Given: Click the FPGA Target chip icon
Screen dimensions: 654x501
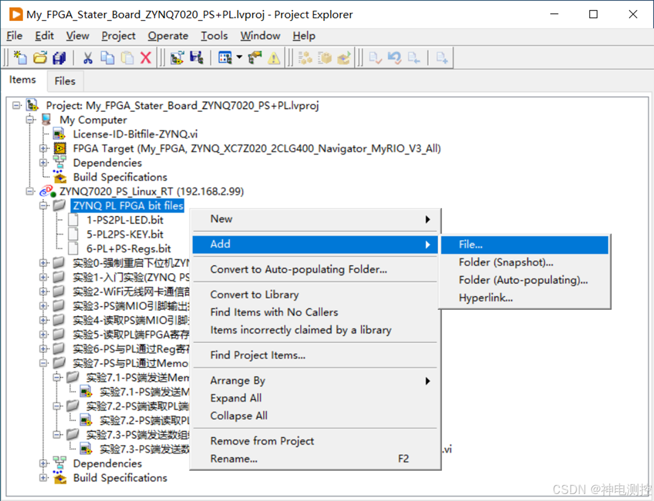Looking at the screenshot, I should pos(59,149).
